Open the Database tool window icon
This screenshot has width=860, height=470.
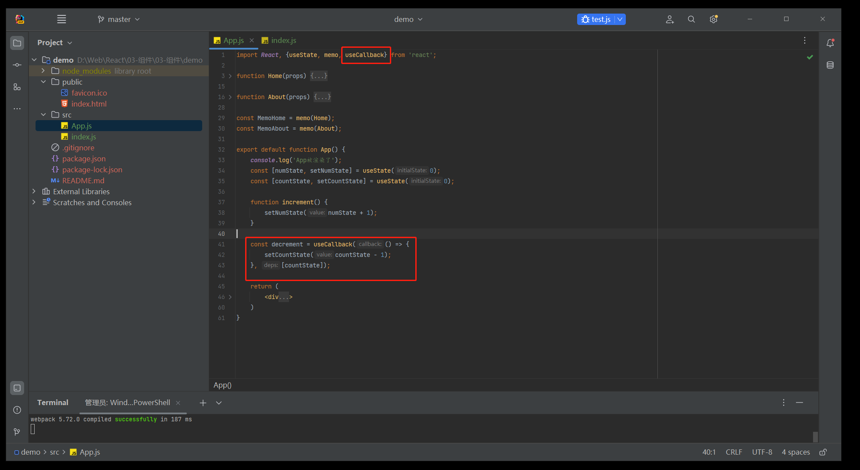pyautogui.click(x=830, y=65)
